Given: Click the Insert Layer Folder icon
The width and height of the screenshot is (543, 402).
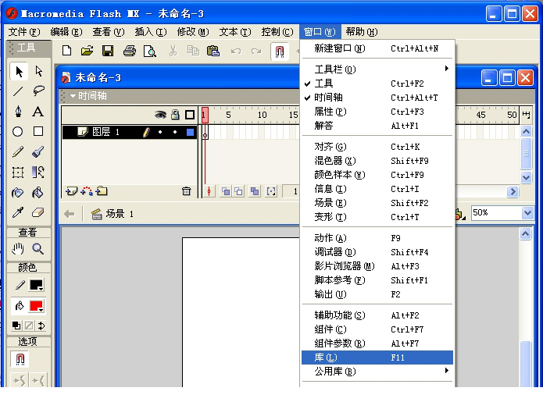Looking at the screenshot, I should (102, 191).
